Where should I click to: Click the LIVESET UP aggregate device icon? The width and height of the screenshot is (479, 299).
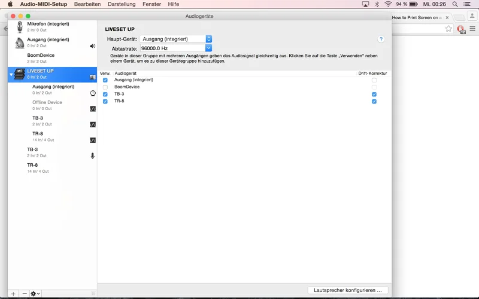(x=20, y=74)
